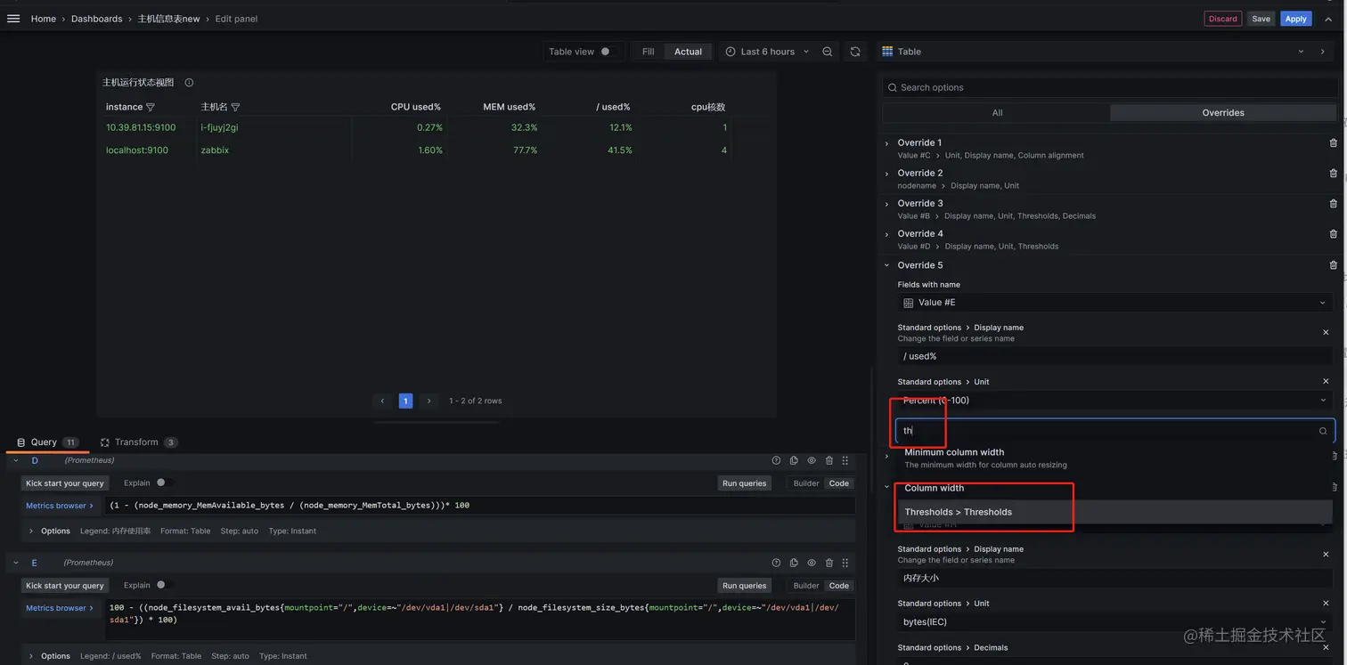This screenshot has height=665, width=1347.
Task: Choose 'Minimum column width' from the property list
Action: click(1114, 458)
